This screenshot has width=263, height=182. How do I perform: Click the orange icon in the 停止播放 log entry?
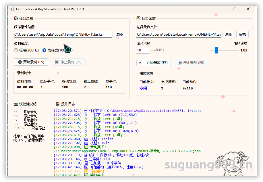[86, 171]
